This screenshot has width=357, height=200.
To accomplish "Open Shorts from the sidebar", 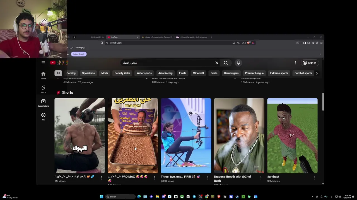I will click(x=43, y=89).
